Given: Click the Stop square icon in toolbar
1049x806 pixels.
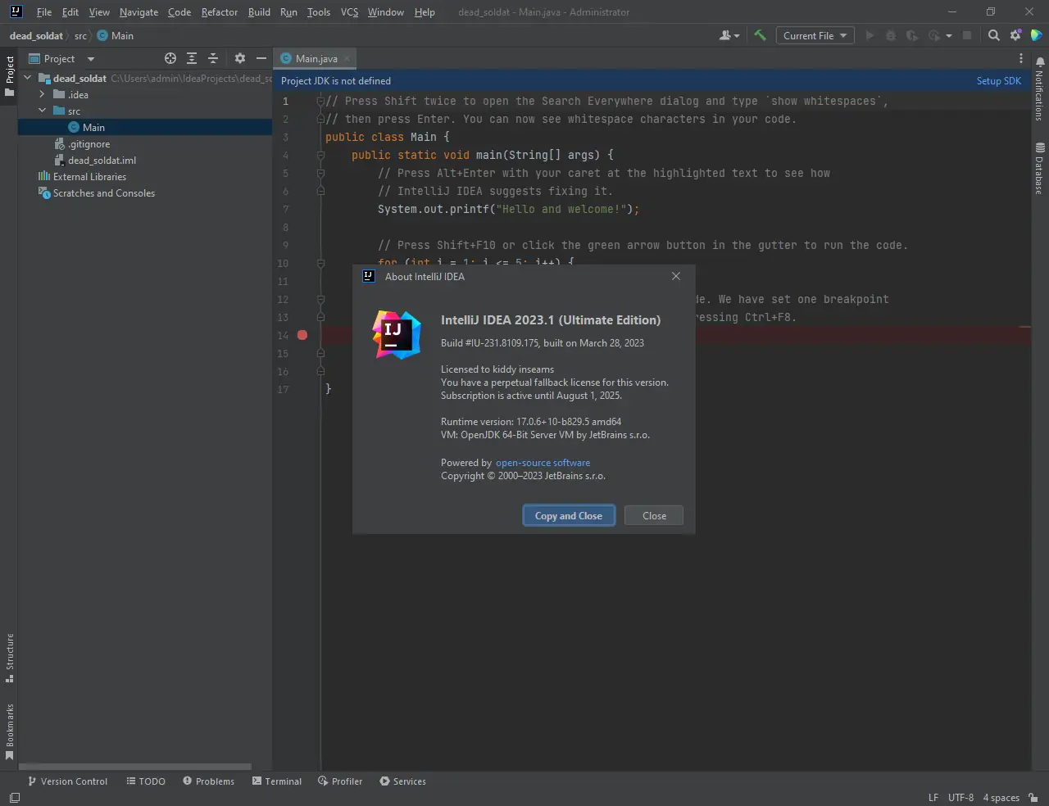Looking at the screenshot, I should tap(967, 35).
